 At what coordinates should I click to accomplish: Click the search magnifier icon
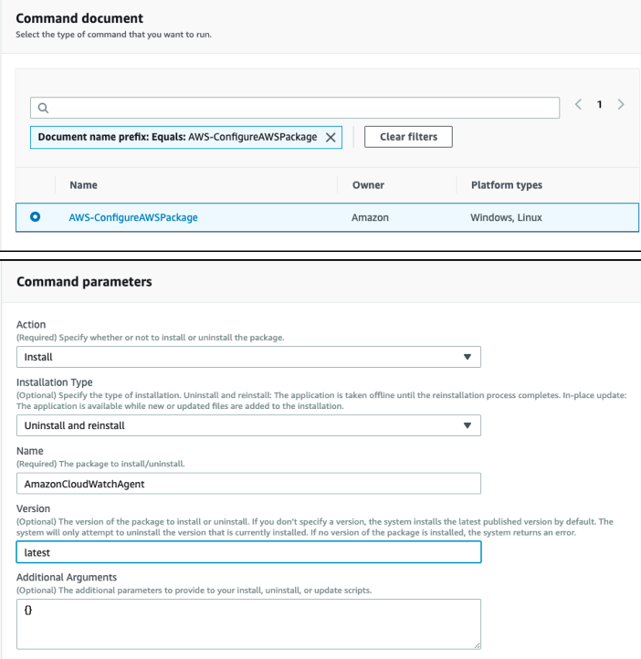pyautogui.click(x=43, y=108)
